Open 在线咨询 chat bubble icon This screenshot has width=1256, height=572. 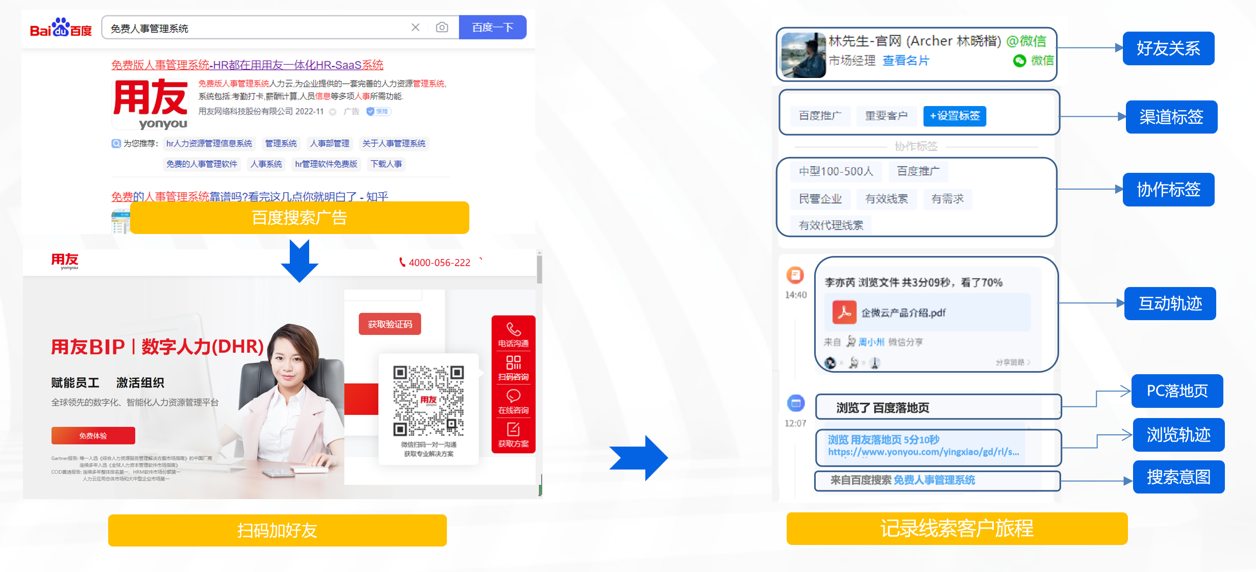pos(513,396)
